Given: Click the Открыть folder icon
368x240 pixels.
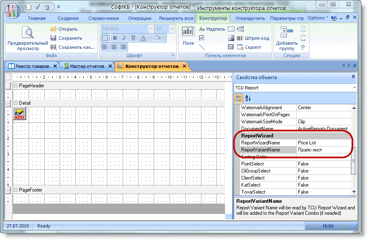Looking at the screenshot, I should [x=53, y=29].
